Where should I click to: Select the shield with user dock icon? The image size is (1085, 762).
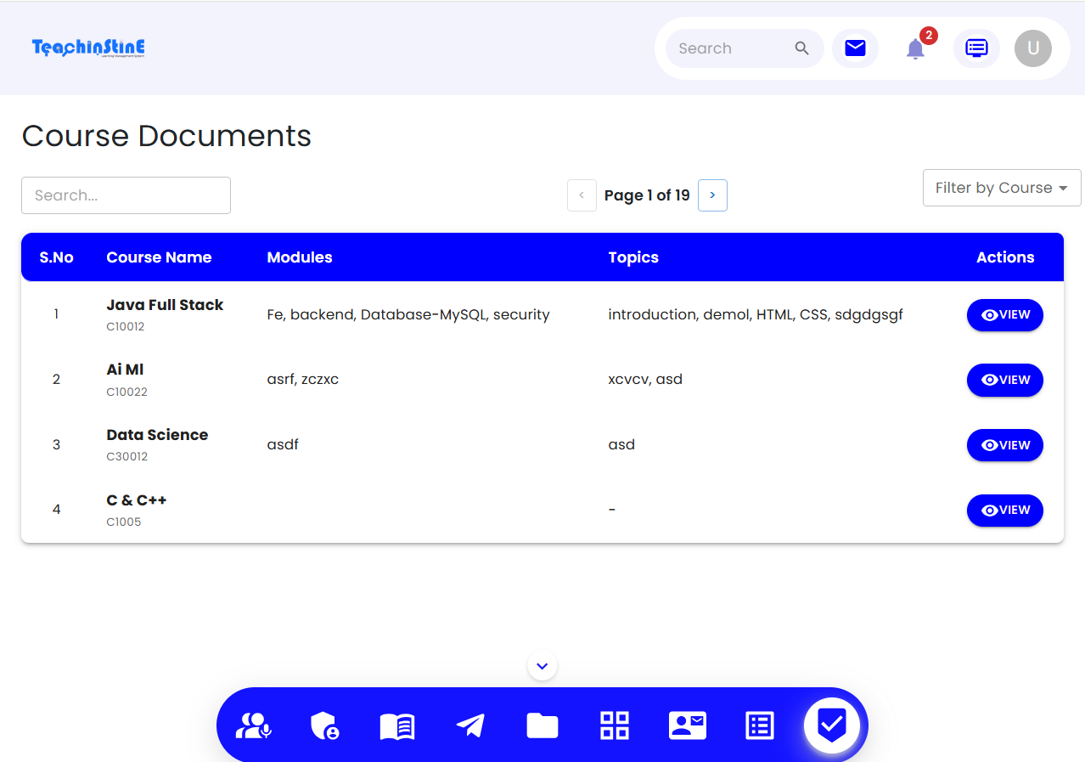click(x=324, y=725)
